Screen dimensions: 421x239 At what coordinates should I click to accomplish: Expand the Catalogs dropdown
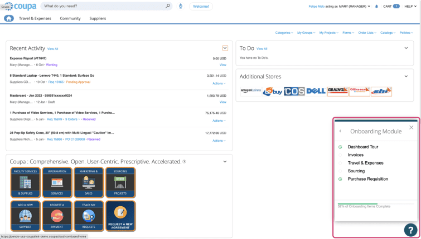pyautogui.click(x=388, y=33)
